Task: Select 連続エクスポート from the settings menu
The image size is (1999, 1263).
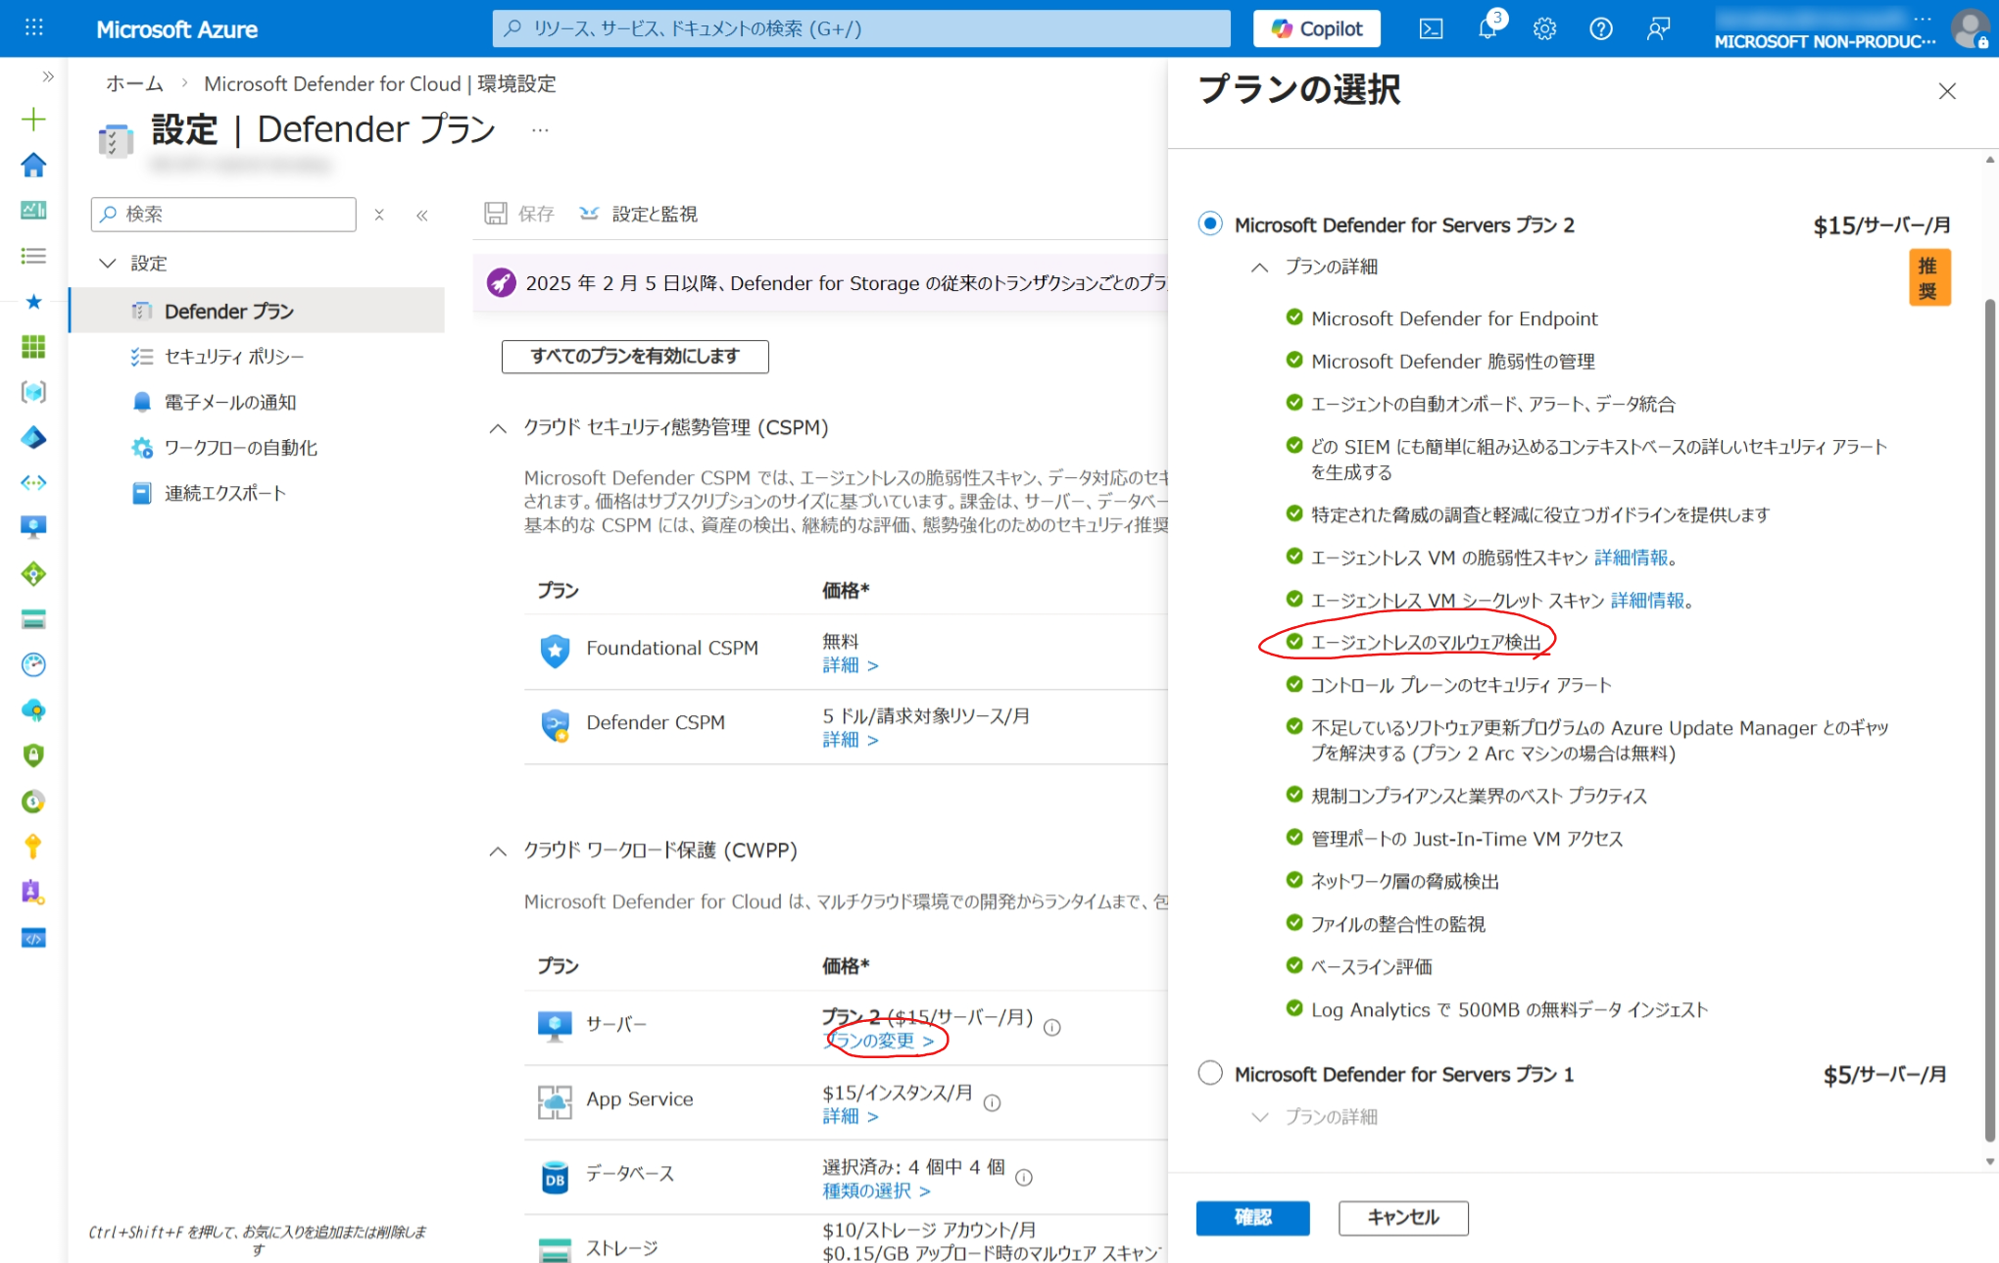Action: click(223, 492)
